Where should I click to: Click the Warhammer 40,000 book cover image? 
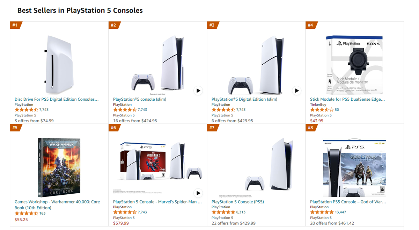[59, 167]
